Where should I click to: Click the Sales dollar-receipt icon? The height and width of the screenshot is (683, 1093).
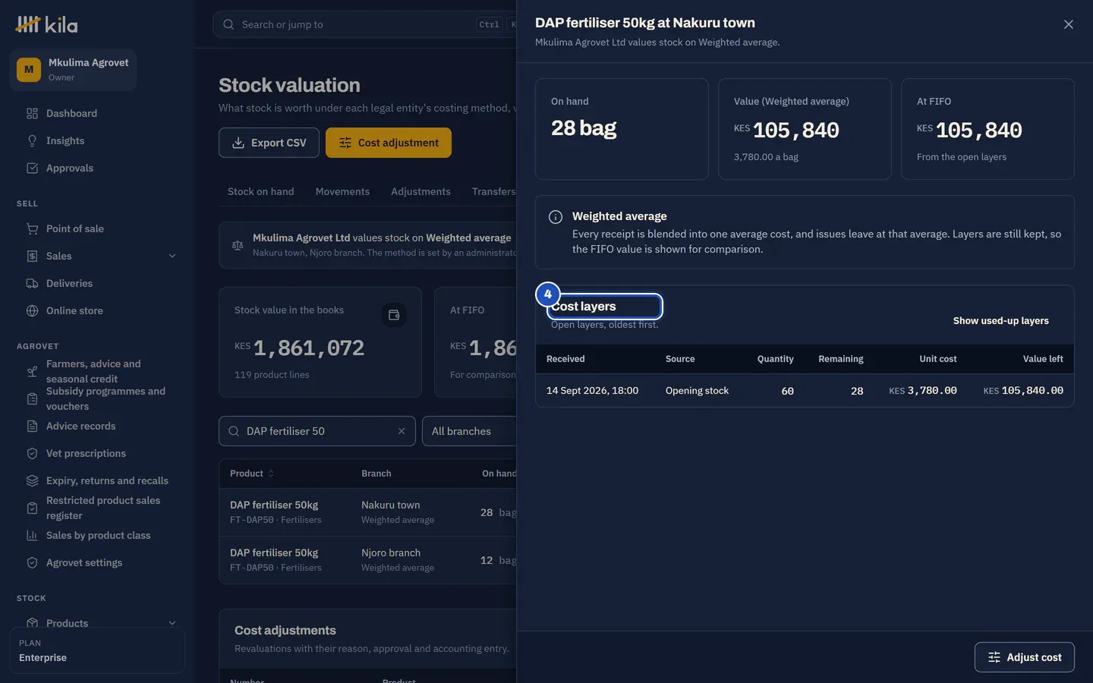pyautogui.click(x=32, y=257)
